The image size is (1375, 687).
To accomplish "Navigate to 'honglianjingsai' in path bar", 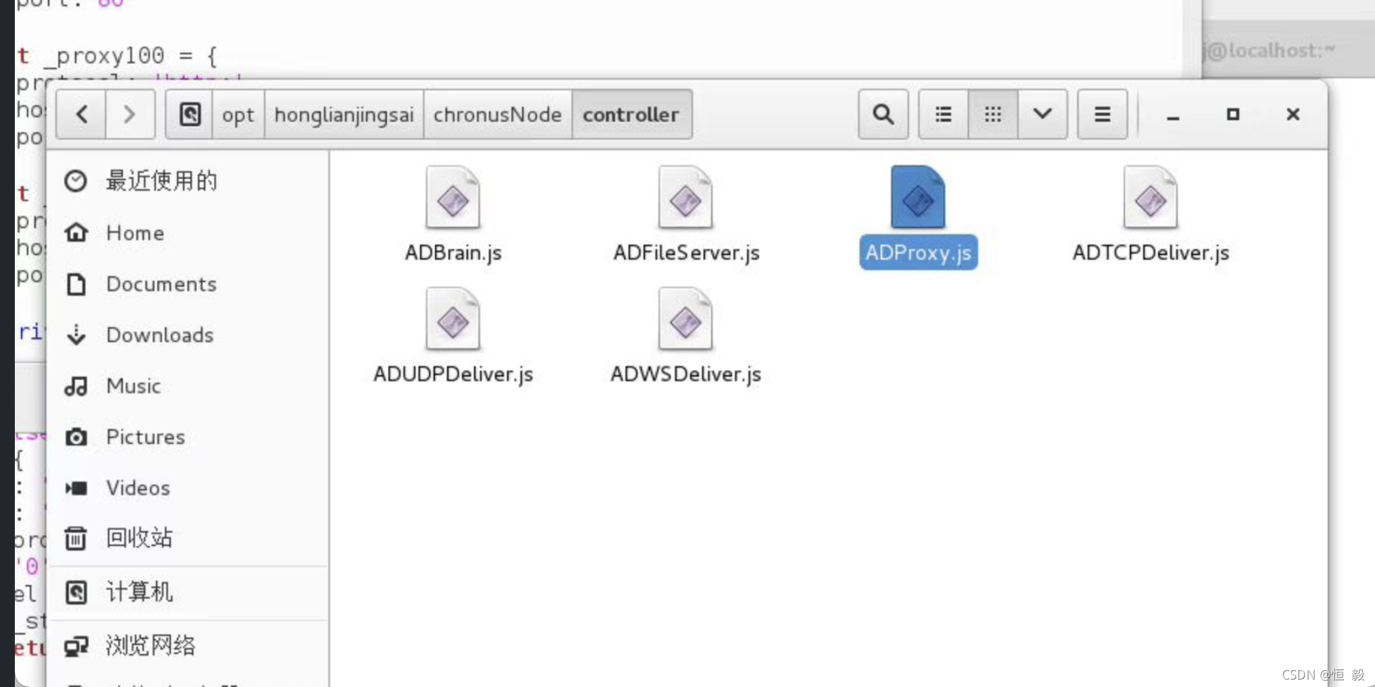I will tap(344, 114).
